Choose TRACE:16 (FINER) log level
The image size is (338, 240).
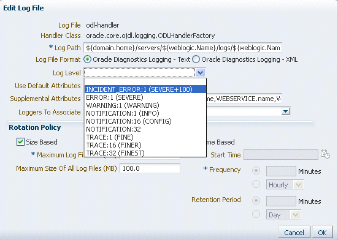(x=145, y=145)
